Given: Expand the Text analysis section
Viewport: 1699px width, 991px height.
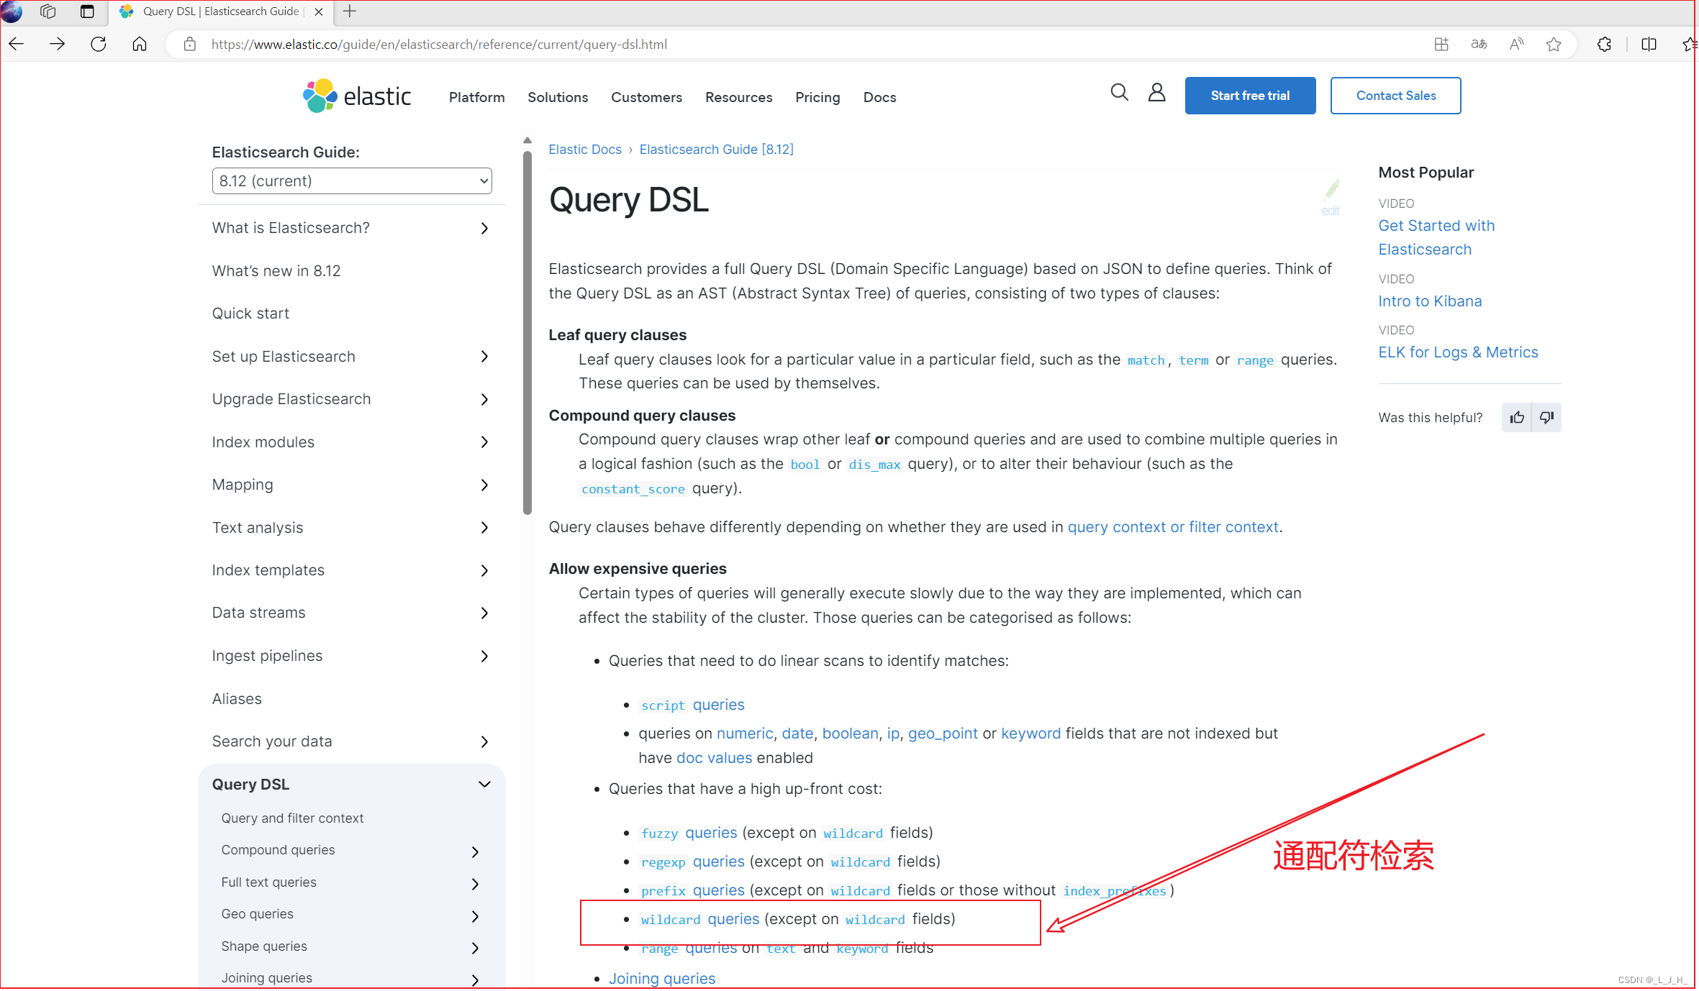Looking at the screenshot, I should click(484, 528).
